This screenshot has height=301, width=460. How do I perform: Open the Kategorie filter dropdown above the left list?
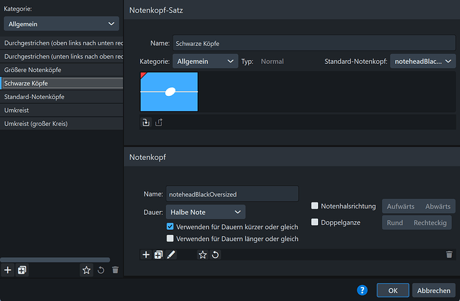(61, 24)
